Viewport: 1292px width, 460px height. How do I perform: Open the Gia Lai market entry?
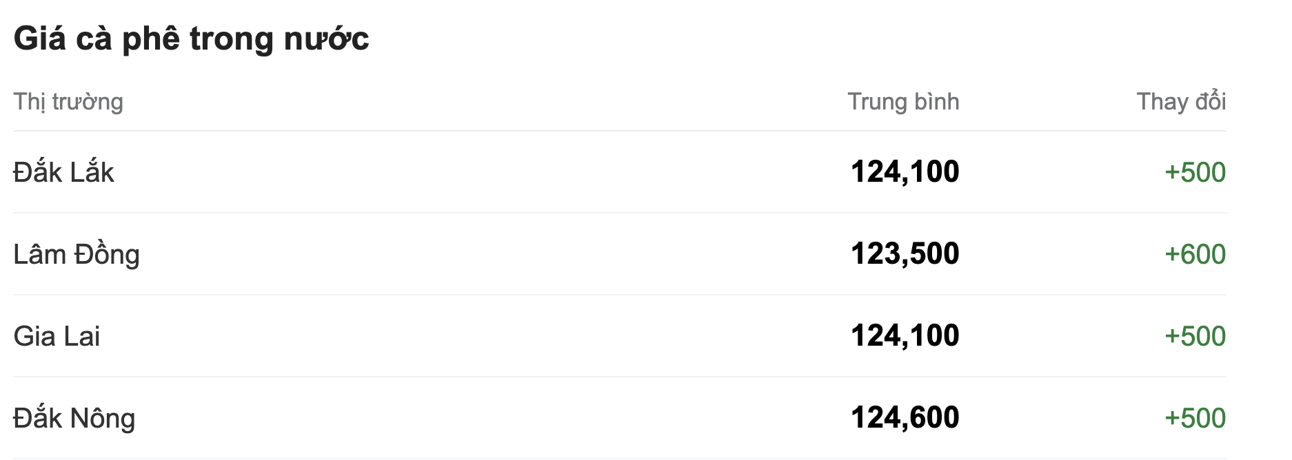point(57,337)
